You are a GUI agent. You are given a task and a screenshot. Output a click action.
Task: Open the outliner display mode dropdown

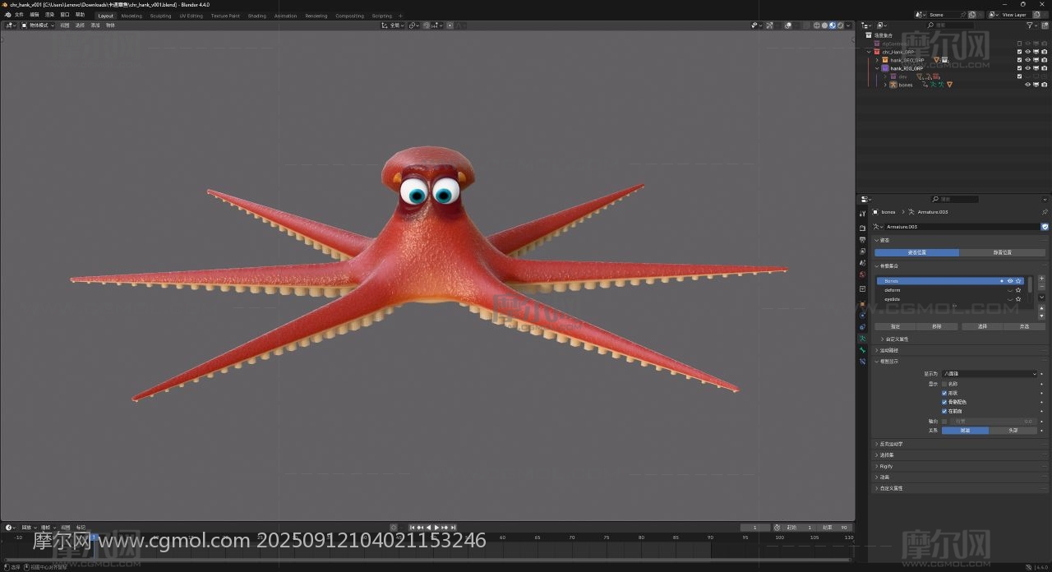click(x=882, y=25)
